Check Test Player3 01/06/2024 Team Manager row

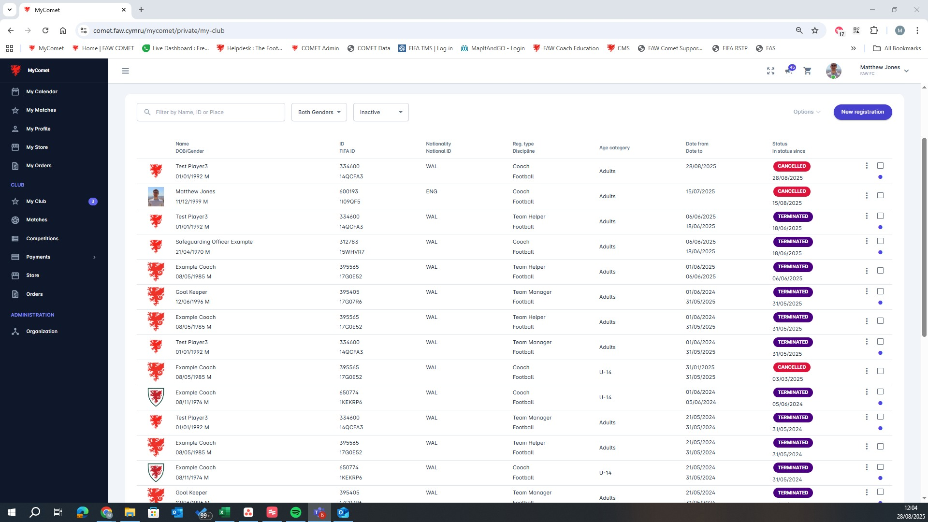pos(880,342)
